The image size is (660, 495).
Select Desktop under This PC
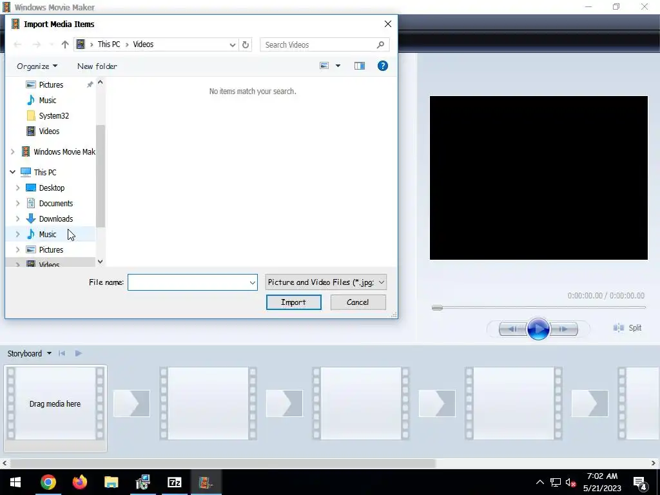click(x=52, y=188)
